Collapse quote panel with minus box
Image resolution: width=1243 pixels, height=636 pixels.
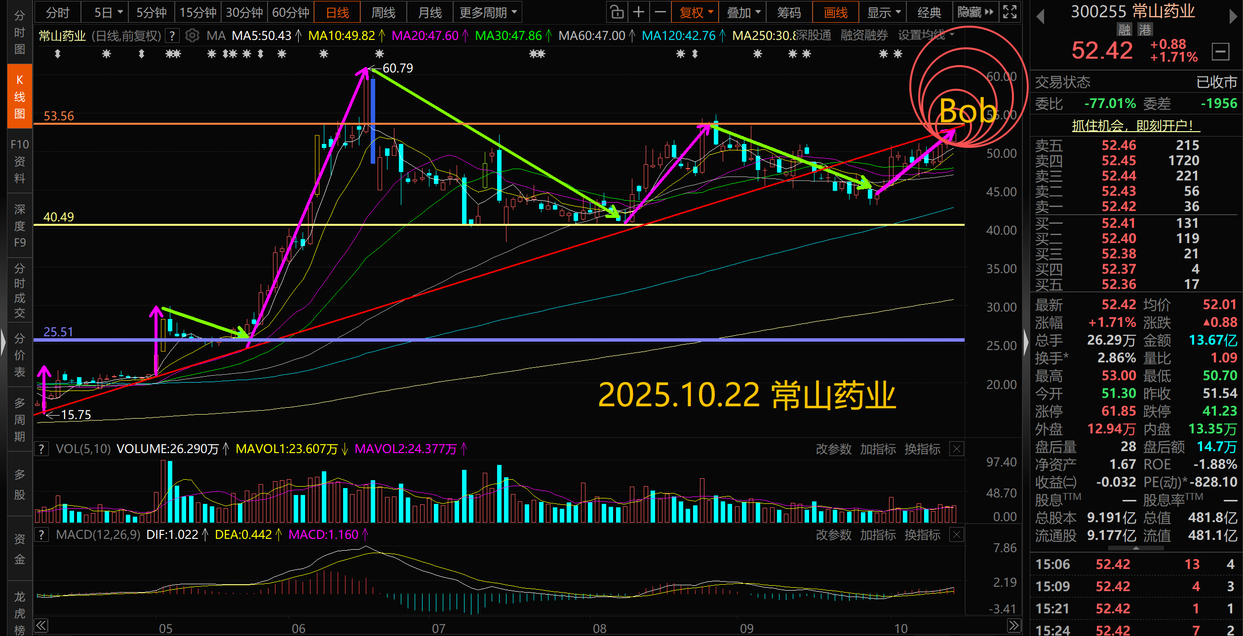pos(1220,51)
